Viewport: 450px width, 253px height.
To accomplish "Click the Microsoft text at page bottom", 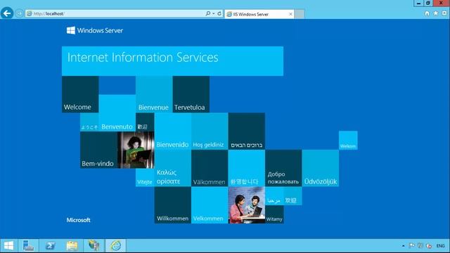I will pyautogui.click(x=78, y=220).
